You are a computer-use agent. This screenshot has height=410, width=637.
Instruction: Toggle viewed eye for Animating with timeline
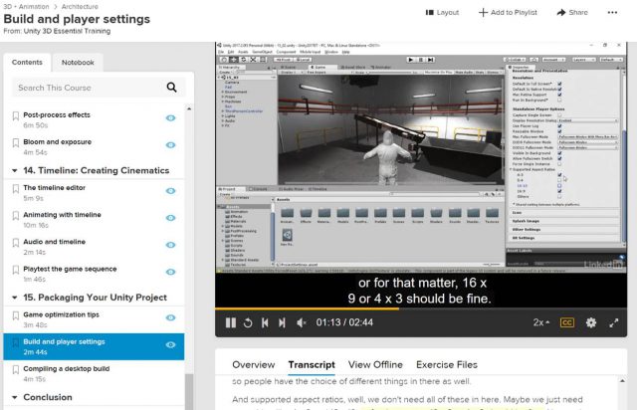pyautogui.click(x=170, y=218)
